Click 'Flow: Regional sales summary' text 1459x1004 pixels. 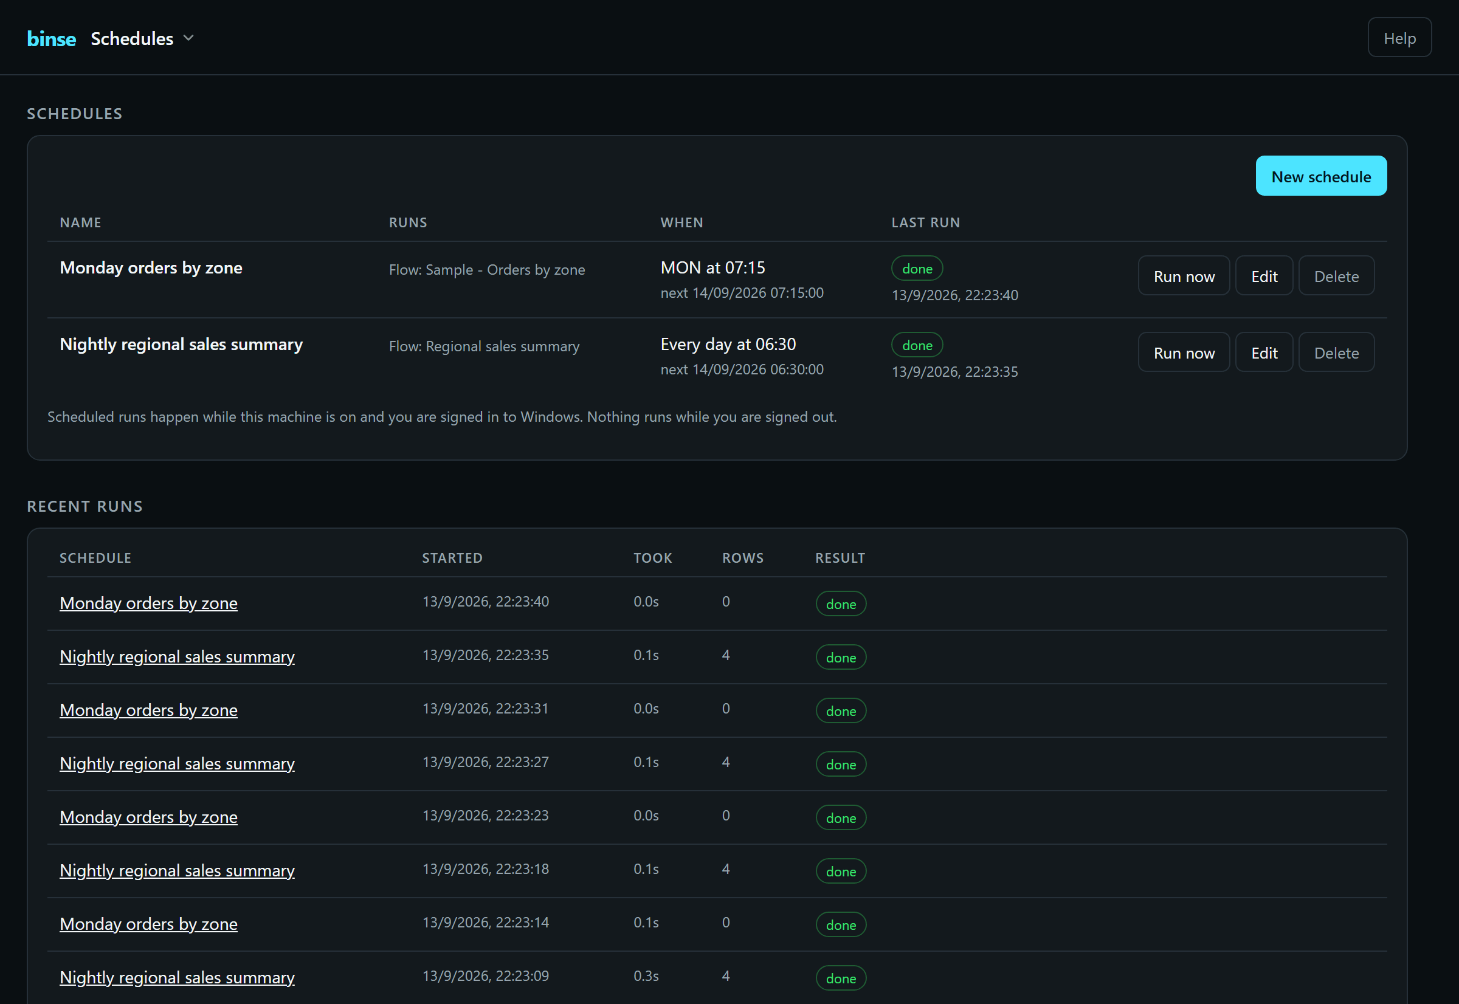tap(484, 346)
